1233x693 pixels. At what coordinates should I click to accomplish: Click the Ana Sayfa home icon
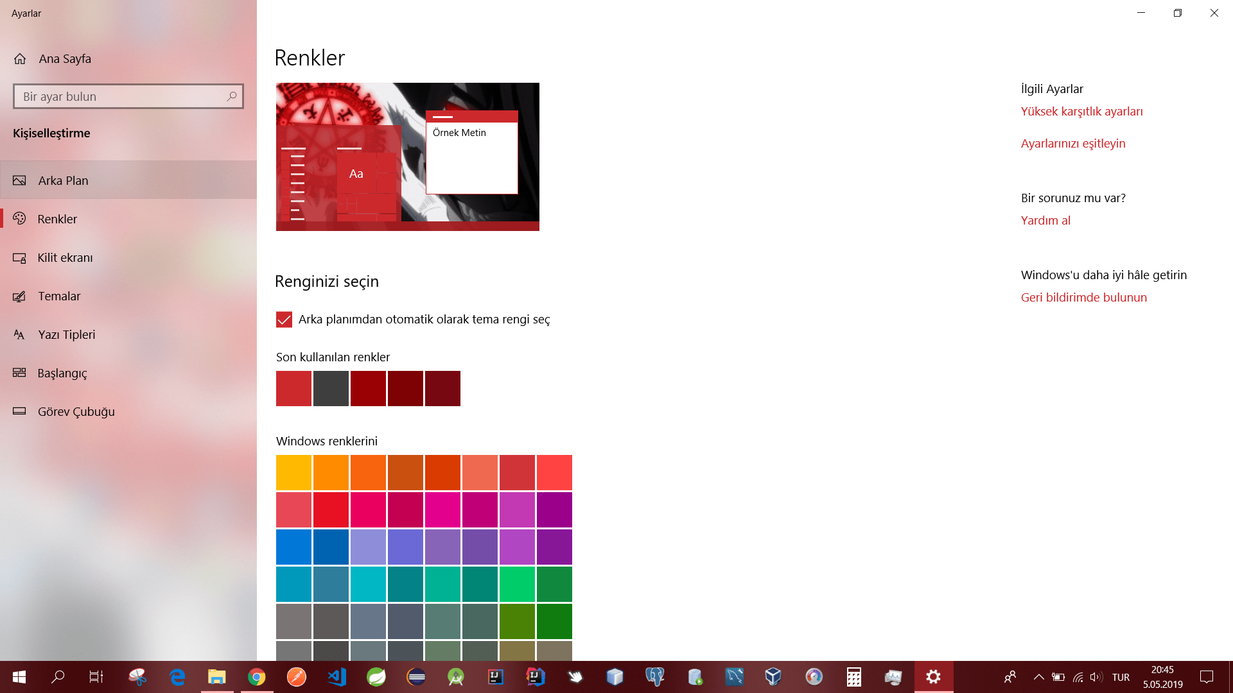pyautogui.click(x=20, y=59)
